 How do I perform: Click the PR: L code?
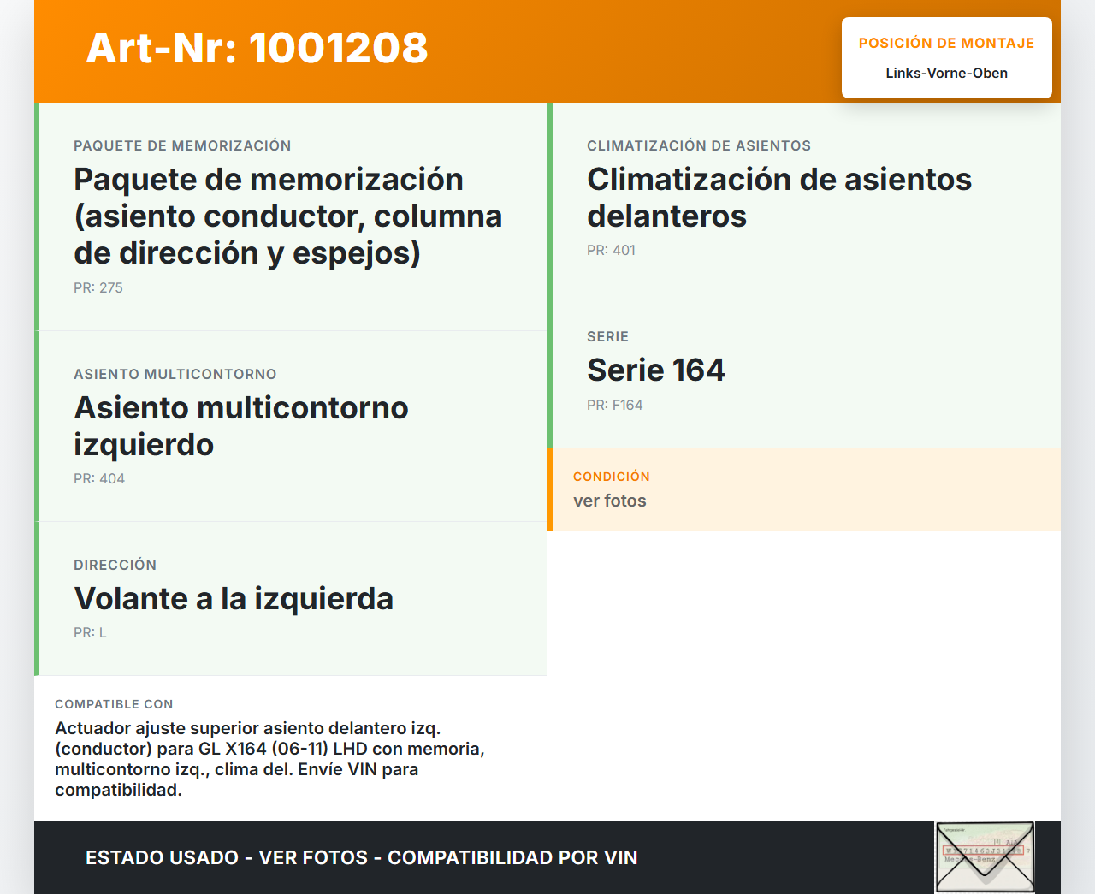point(90,633)
